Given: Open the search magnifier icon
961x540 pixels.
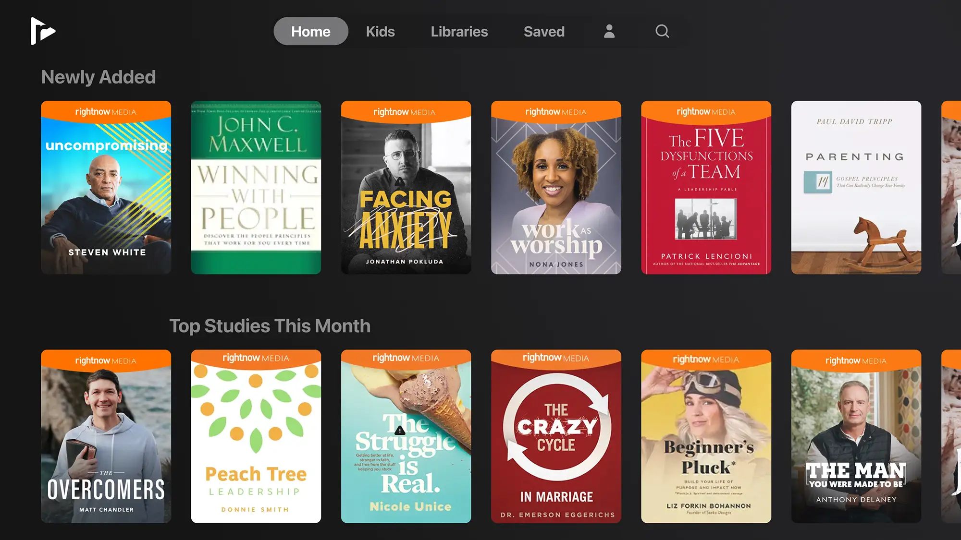Looking at the screenshot, I should (662, 31).
